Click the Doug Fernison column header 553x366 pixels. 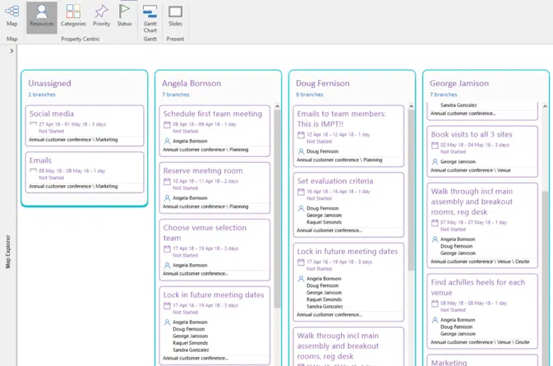324,83
